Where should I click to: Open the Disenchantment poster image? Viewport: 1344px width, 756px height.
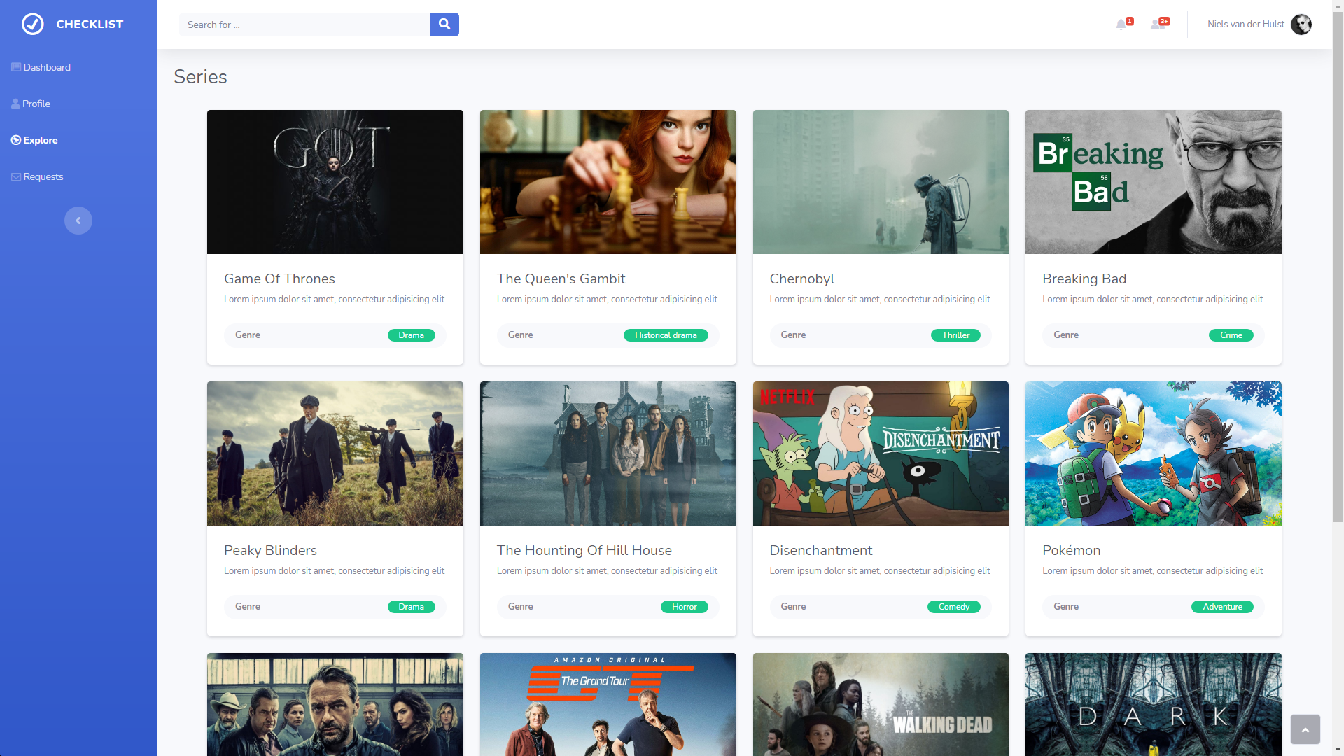(880, 454)
